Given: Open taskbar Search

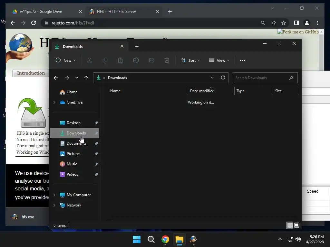Looking at the screenshot, I should point(151,239).
